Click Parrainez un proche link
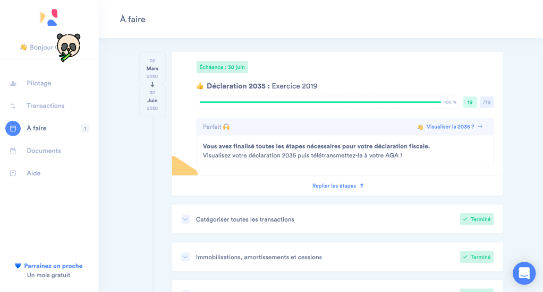543x292 pixels. (53, 266)
